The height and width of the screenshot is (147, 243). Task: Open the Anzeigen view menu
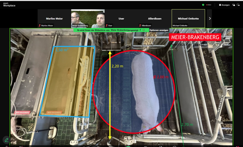(224, 5)
